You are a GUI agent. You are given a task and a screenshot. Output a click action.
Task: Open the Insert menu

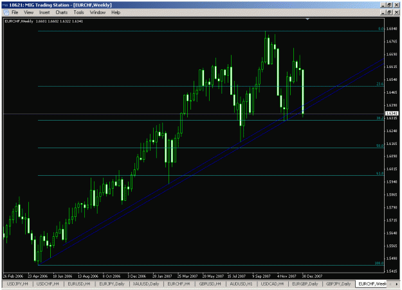(x=44, y=13)
